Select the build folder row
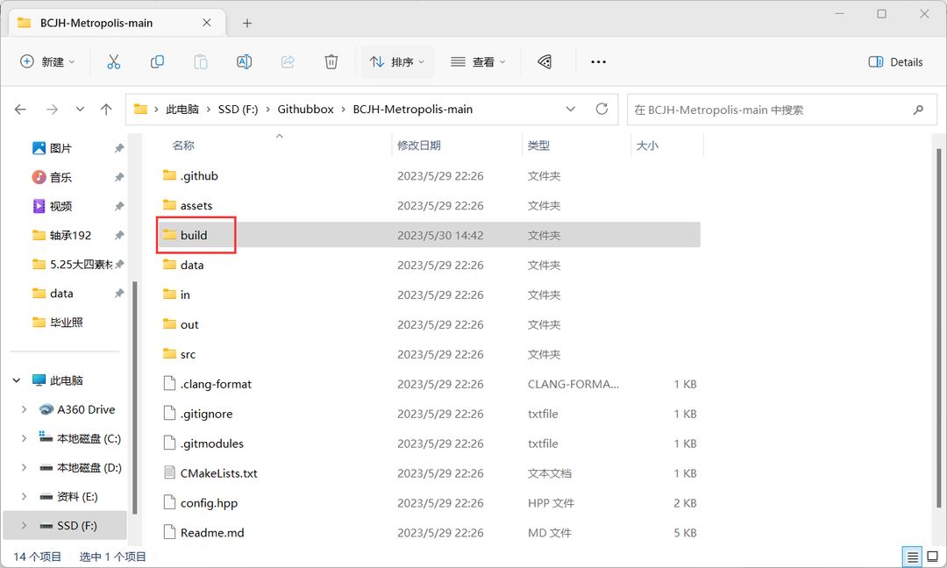Viewport: 947px width, 568px height. coord(428,235)
